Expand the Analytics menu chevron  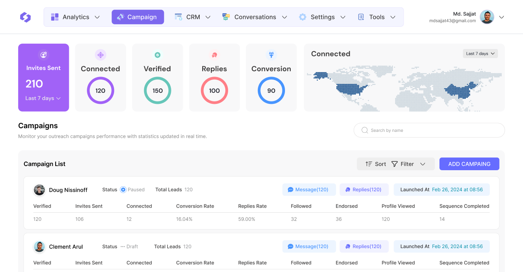[x=97, y=17]
